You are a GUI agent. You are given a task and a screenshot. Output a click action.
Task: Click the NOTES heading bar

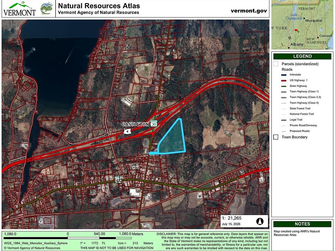[x=302, y=224]
